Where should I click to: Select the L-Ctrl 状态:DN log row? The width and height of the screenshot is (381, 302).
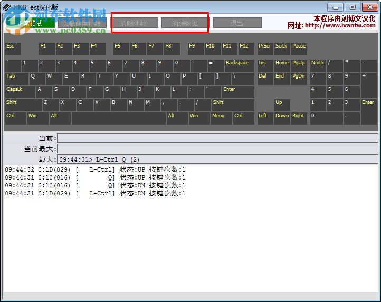(95, 194)
